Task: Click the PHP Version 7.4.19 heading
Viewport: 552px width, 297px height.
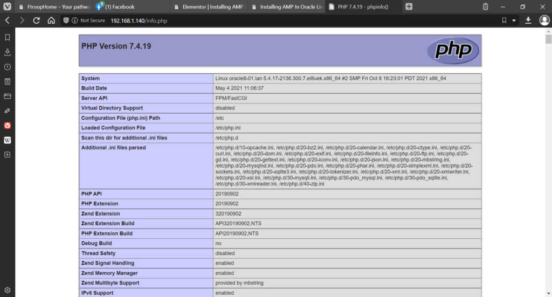Action: click(116, 46)
